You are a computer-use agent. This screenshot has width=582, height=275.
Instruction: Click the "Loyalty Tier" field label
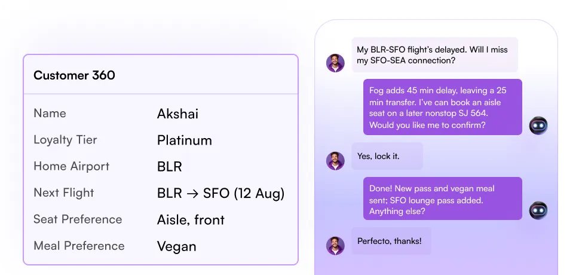(x=65, y=140)
